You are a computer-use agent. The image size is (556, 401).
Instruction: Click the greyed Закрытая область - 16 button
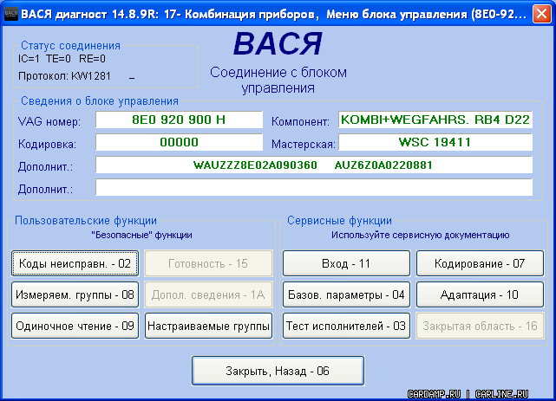pyautogui.click(x=480, y=326)
